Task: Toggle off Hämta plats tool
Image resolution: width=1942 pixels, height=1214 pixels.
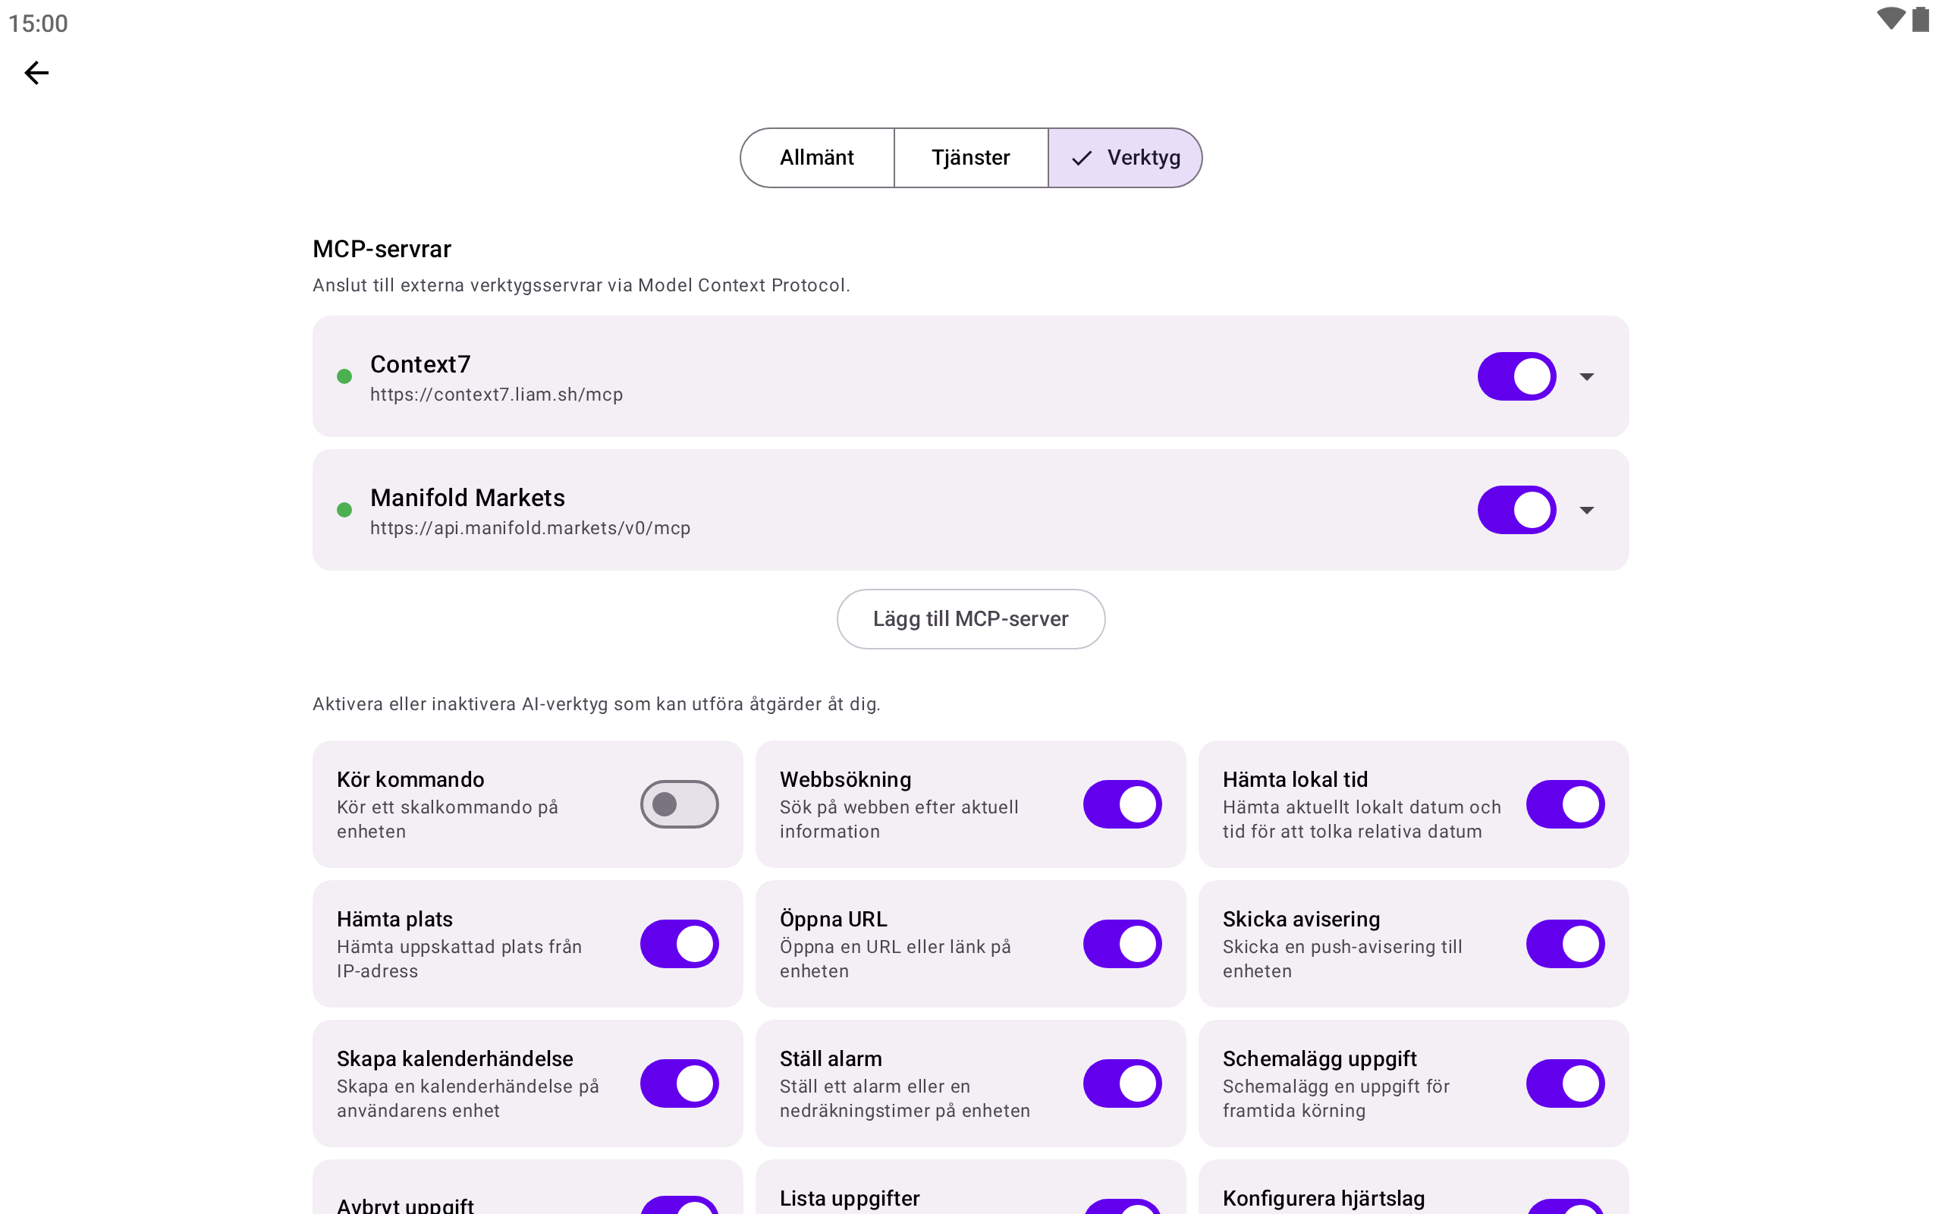Action: (679, 943)
